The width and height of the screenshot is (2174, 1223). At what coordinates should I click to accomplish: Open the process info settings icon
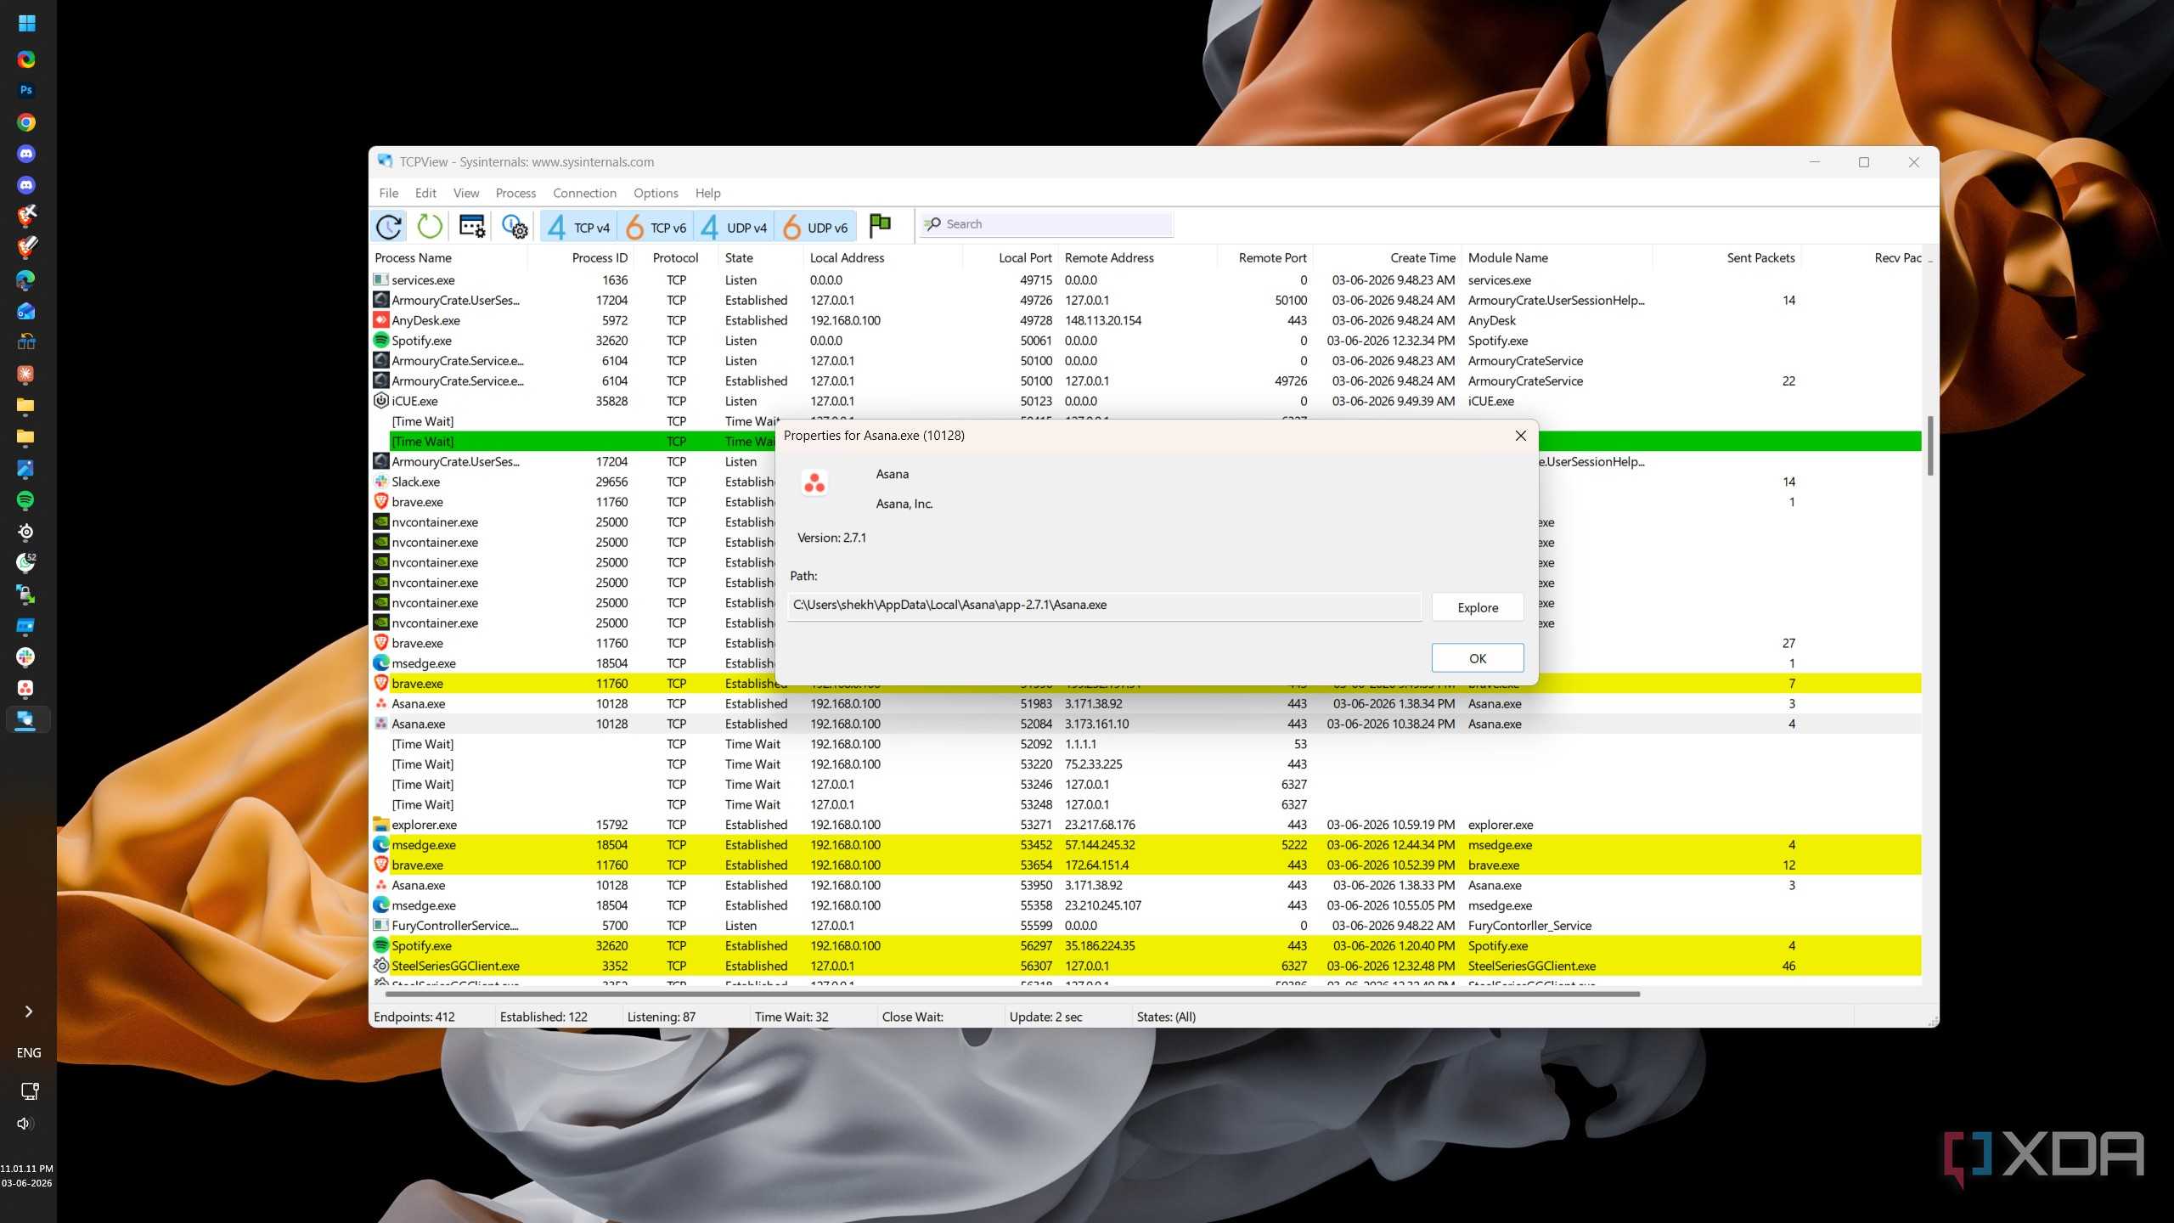point(515,227)
